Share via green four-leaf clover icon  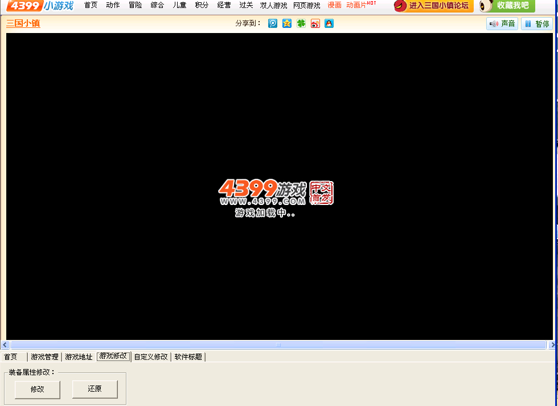(301, 23)
